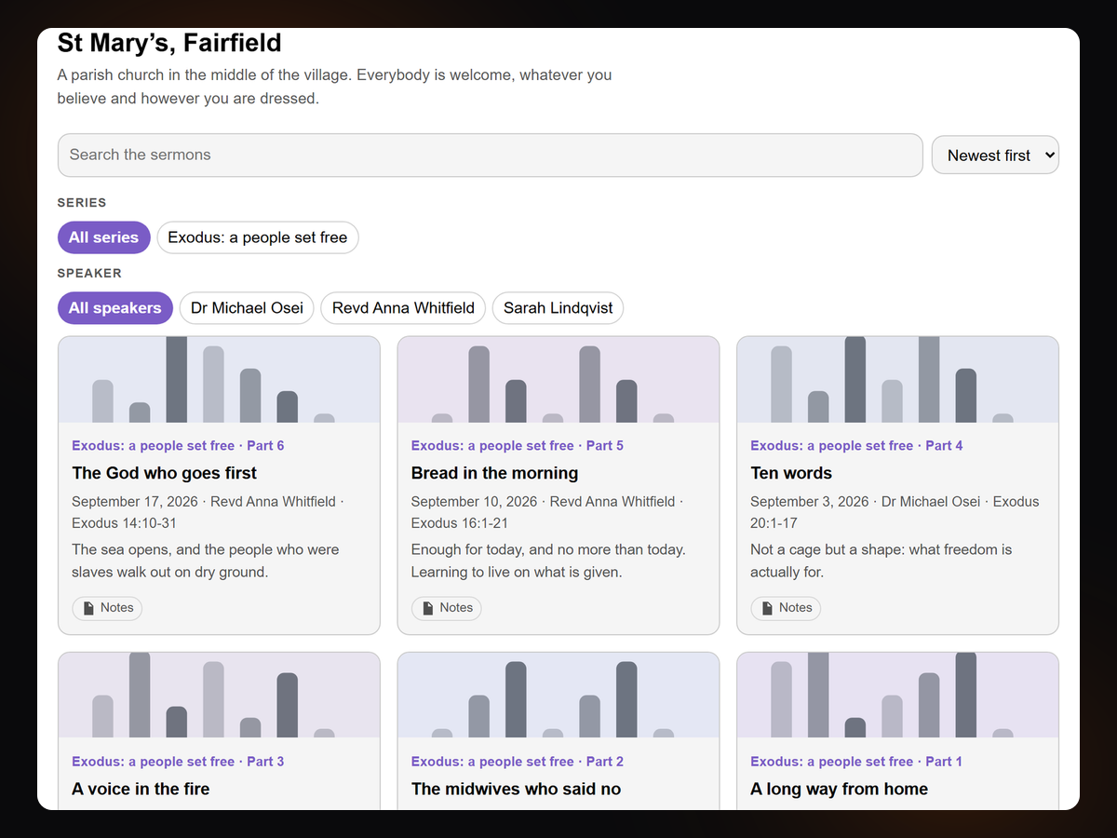Screen dimensions: 1117x838
Task: Open sermon titled A long way from home
Action: coord(839,789)
